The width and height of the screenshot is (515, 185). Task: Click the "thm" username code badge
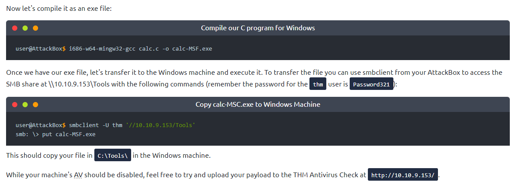(x=318, y=84)
